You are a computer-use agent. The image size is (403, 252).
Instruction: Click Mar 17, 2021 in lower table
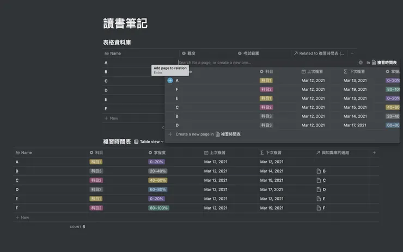[271, 189]
